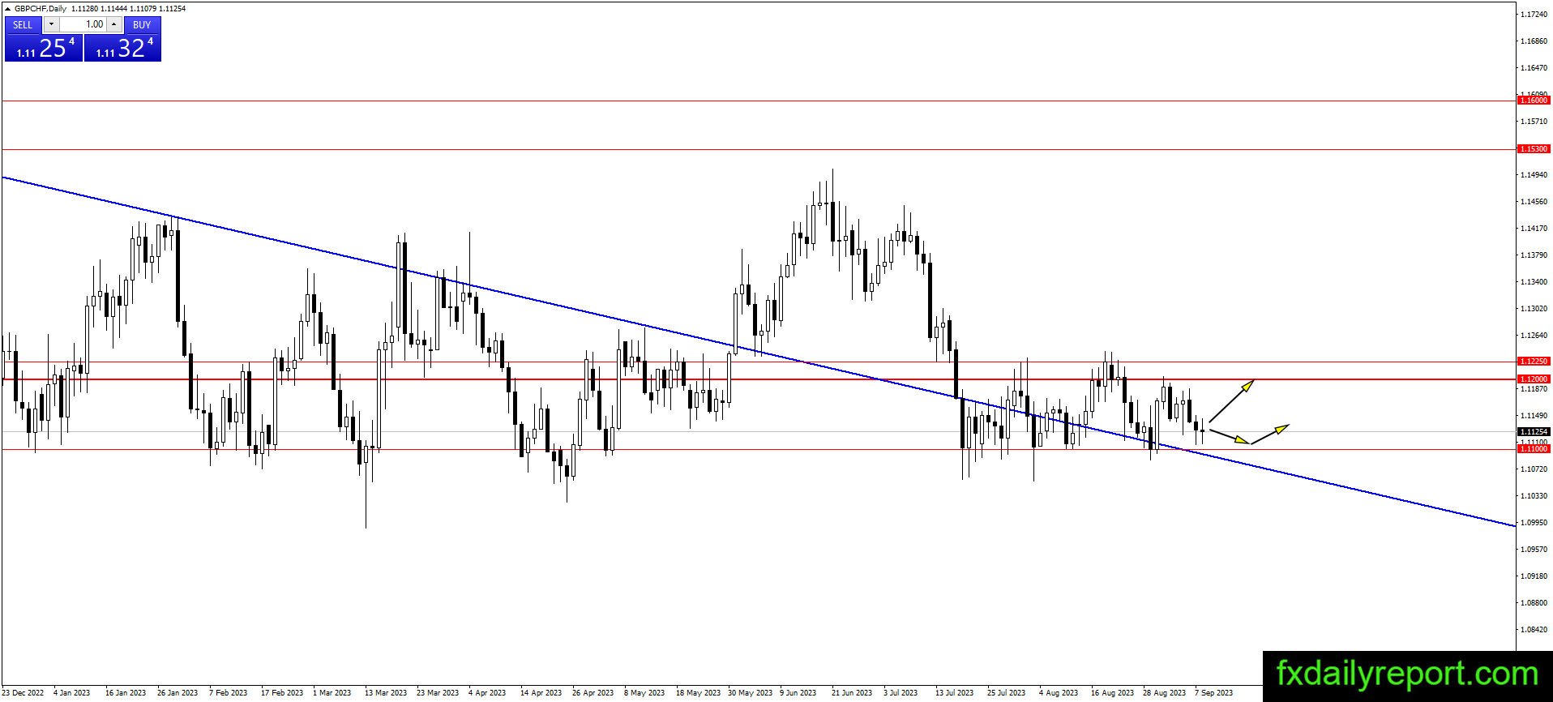Click the 1.14560 price axis label
Viewport: 1553px width, 702px height.
tap(1534, 202)
